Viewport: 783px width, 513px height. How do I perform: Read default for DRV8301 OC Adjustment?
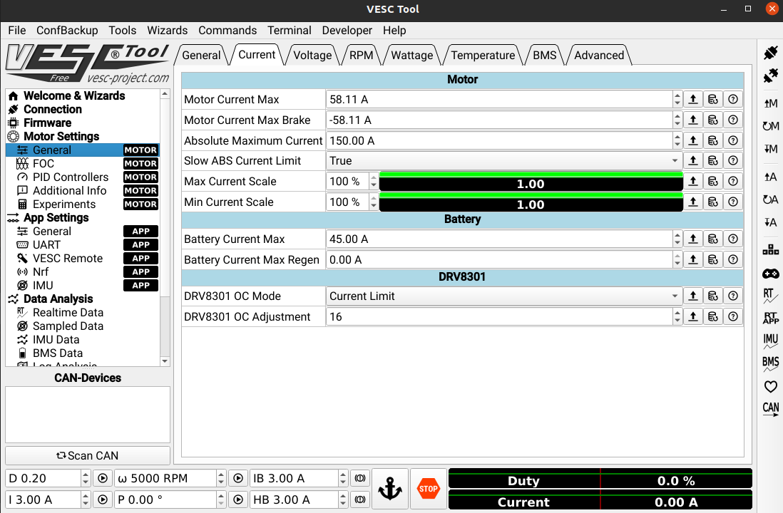tap(713, 316)
